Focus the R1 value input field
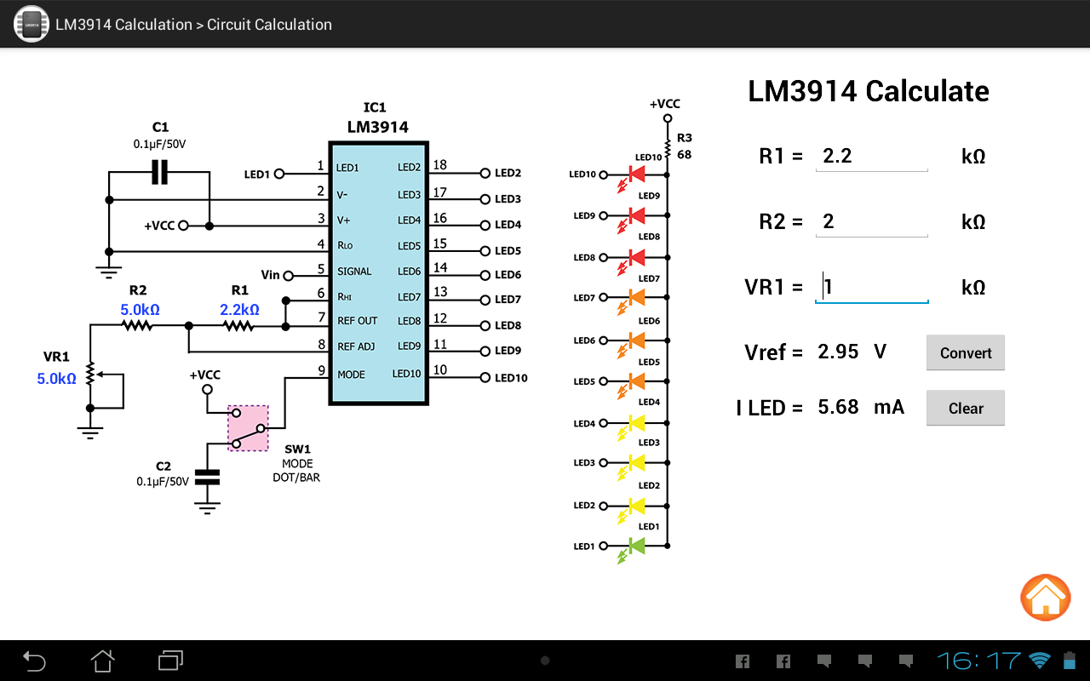Viewport: 1090px width, 681px height. [x=872, y=157]
